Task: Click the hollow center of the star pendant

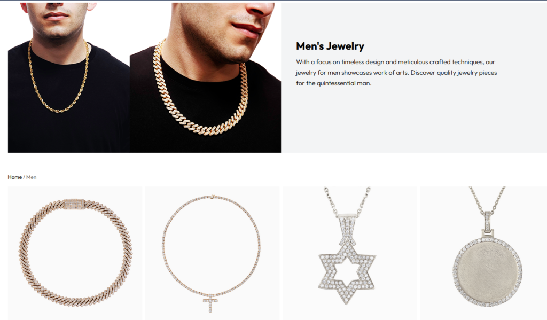Action: (x=347, y=269)
